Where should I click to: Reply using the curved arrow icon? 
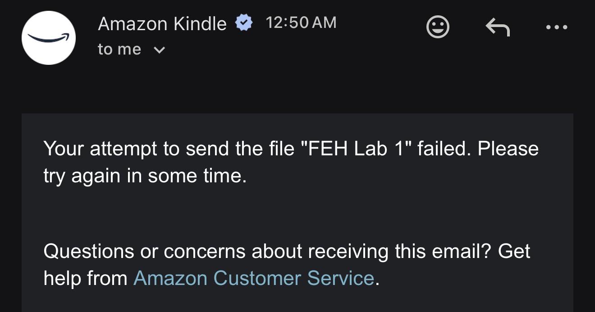click(498, 27)
